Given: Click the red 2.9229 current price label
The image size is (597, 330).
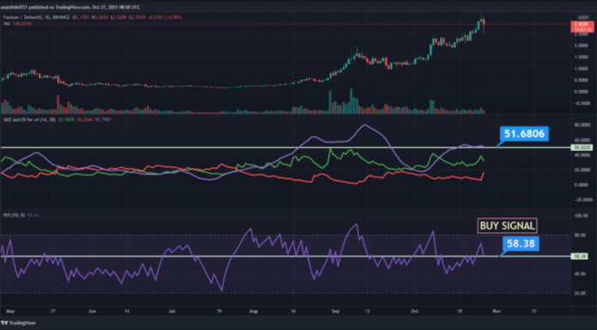Looking at the screenshot, I should point(582,24).
